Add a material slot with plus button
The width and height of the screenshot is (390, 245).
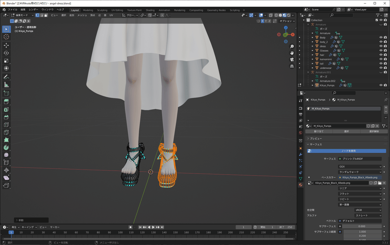pyautogui.click(x=386, y=108)
